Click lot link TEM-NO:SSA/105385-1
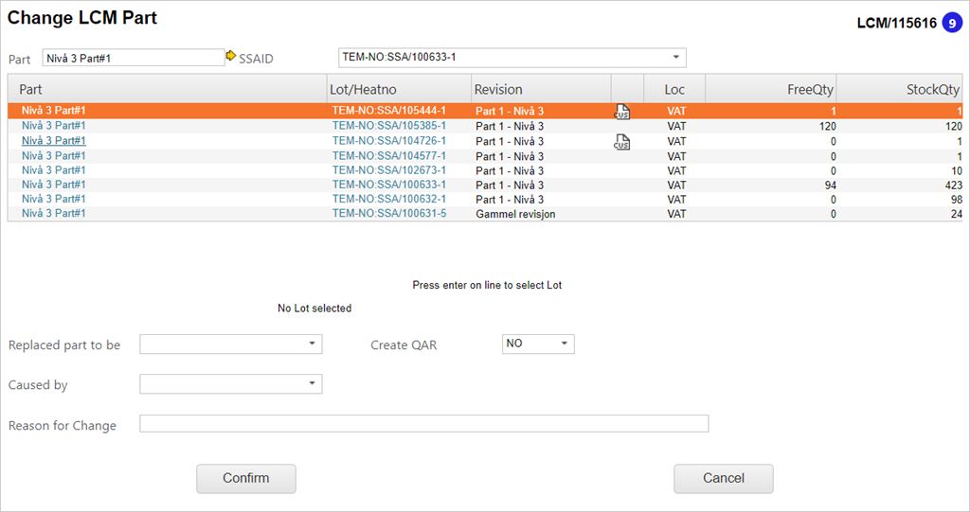This screenshot has width=970, height=512. 388,126
